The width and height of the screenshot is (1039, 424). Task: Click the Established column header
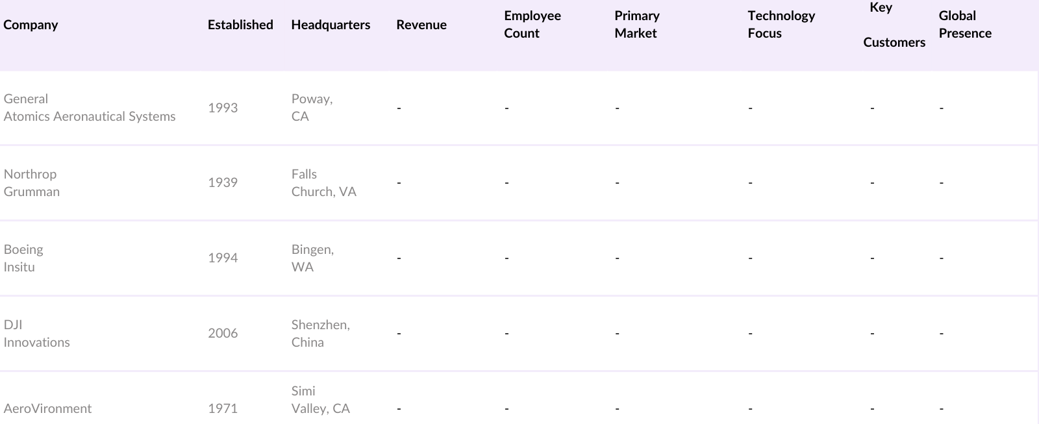240,25
